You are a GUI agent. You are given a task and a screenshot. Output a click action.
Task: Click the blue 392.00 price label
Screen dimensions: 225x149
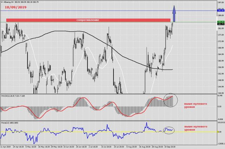220,10
